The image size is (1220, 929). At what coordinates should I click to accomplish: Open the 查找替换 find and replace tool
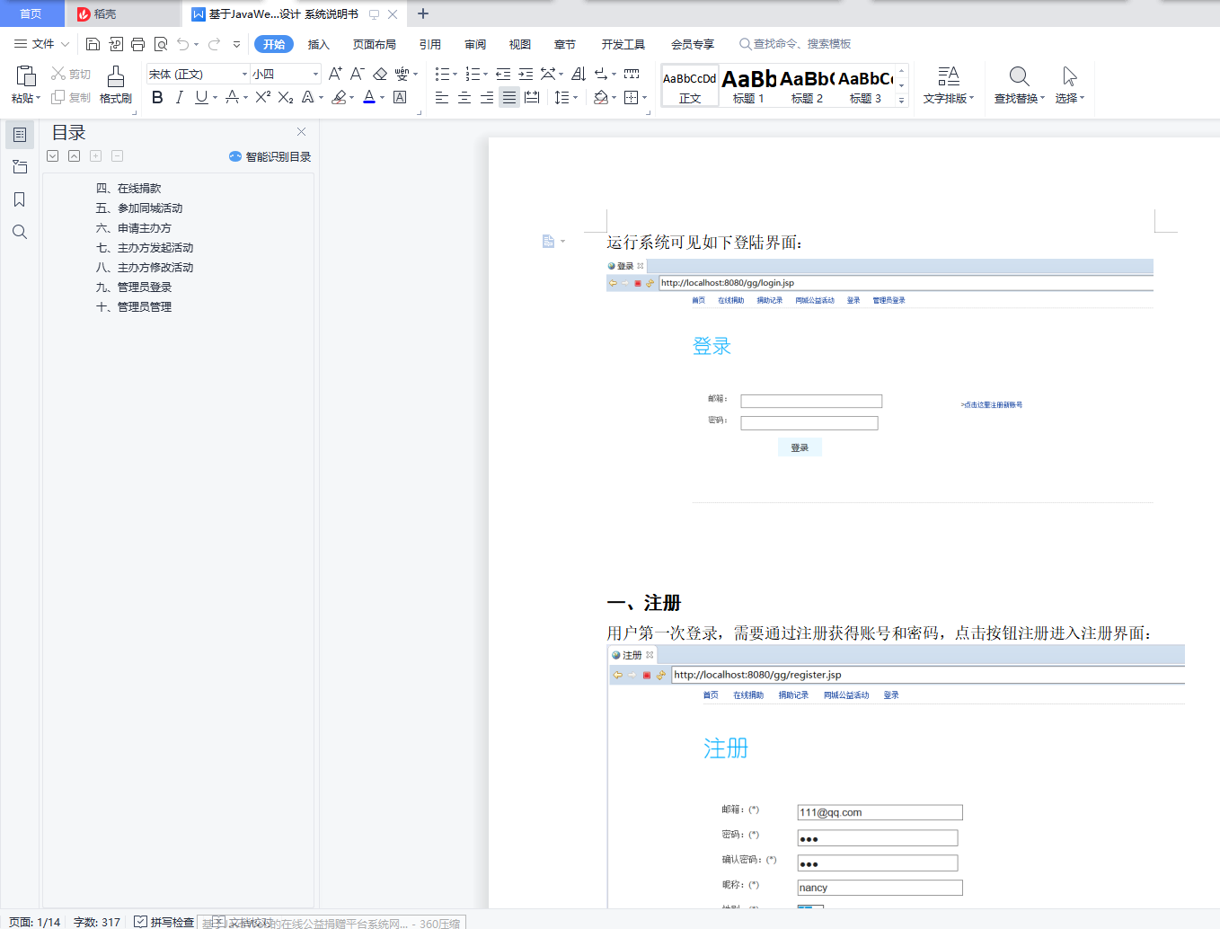(x=1020, y=85)
